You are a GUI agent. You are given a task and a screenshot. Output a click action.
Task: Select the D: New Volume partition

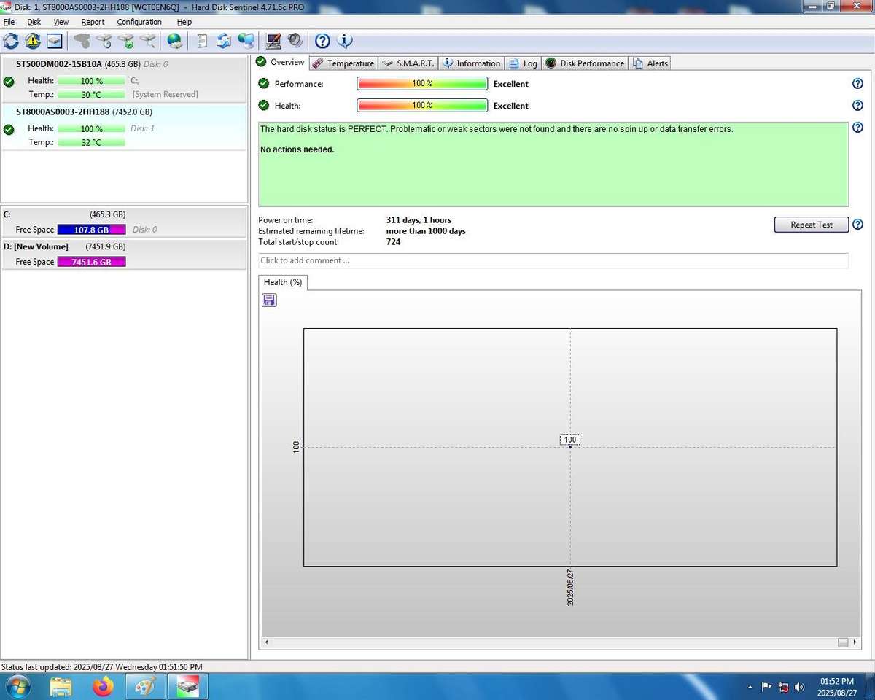tap(36, 246)
